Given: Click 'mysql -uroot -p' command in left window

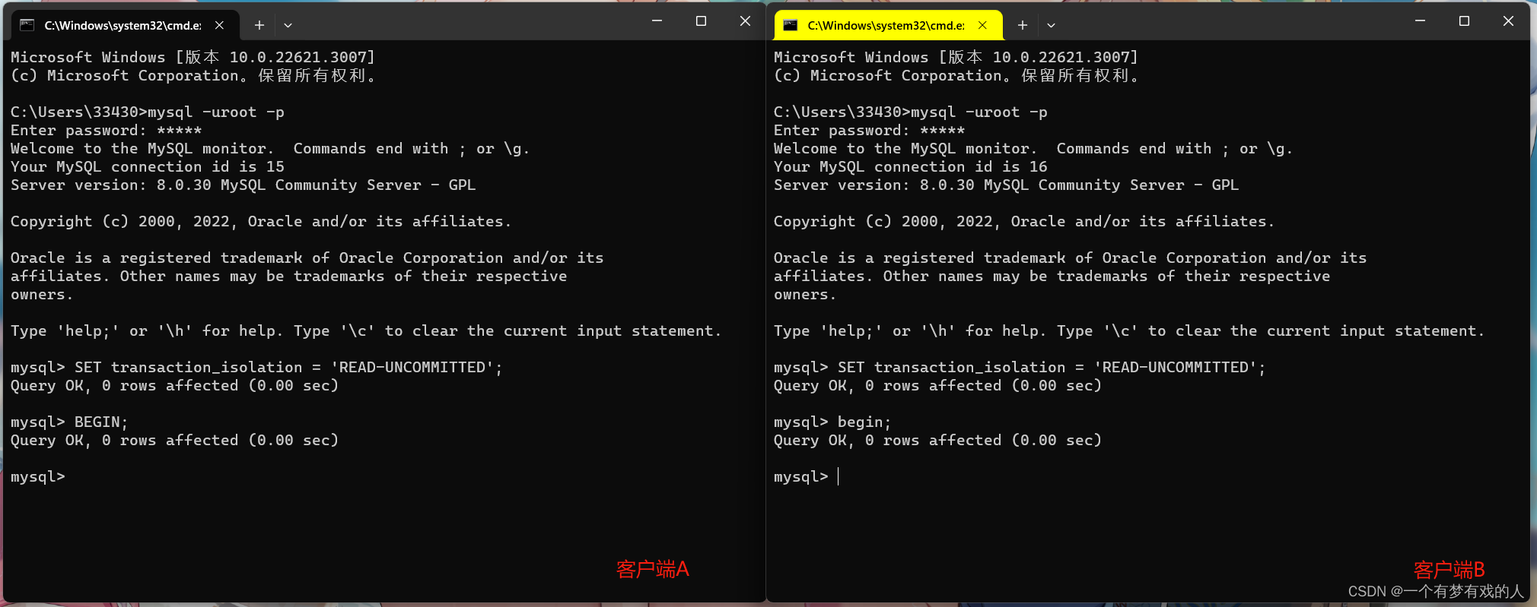Looking at the screenshot, I should (216, 112).
